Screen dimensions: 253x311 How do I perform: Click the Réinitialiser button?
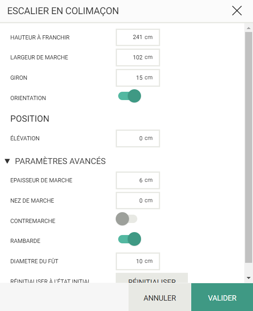pyautogui.click(x=152, y=278)
